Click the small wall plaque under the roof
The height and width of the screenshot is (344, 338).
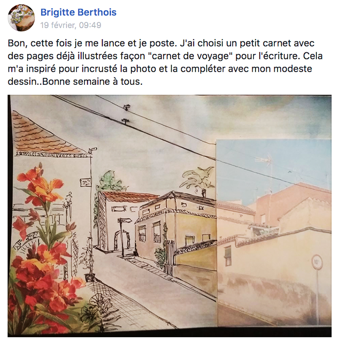point(85,183)
